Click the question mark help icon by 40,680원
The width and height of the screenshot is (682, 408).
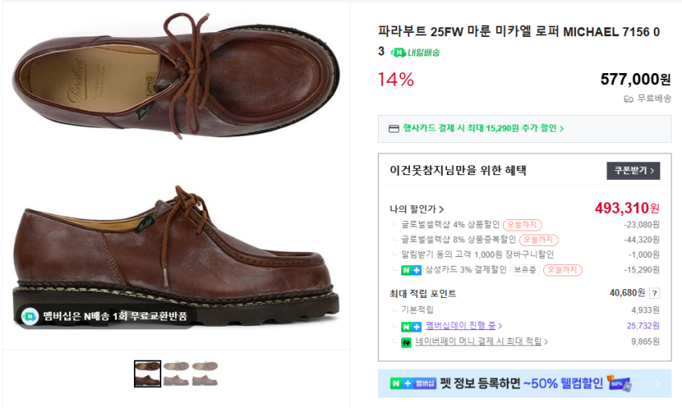[655, 293]
